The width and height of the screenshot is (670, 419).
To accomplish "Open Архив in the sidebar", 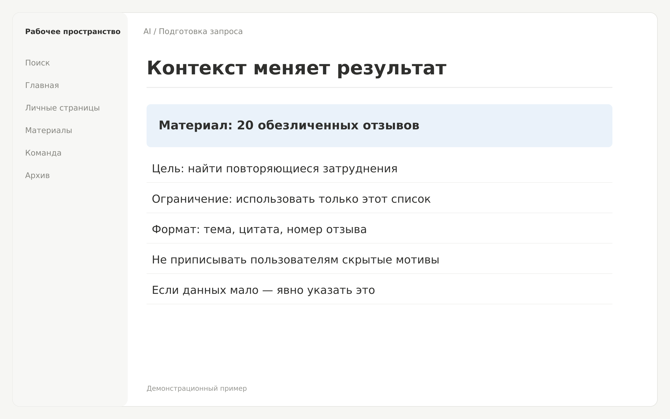I will 37,175.
